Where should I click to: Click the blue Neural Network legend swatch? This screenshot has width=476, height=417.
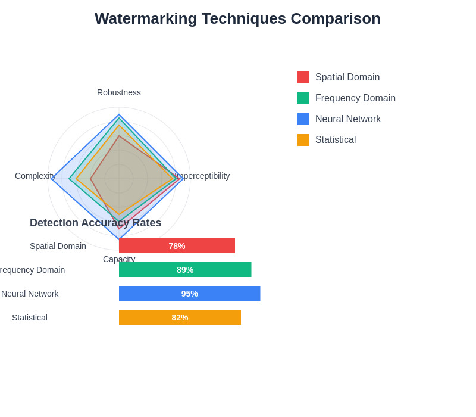pos(303,119)
